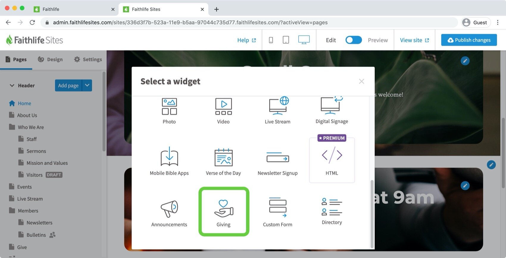The width and height of the screenshot is (506, 258).
Task: Open the Guest profile button
Action: tap(476, 22)
